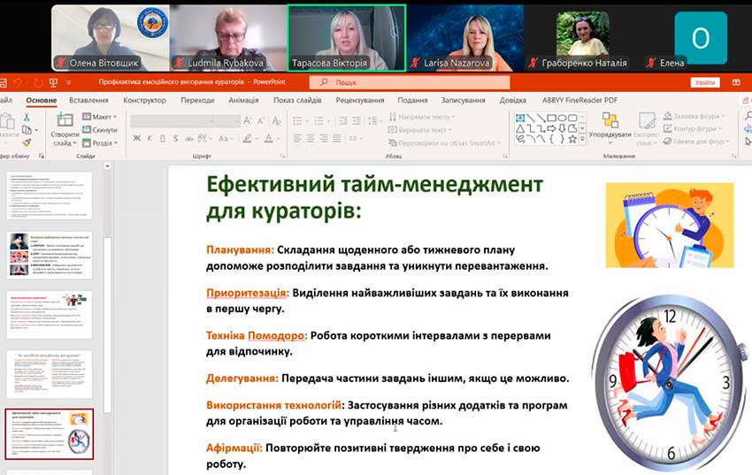This screenshot has height=475, width=752.
Task: Click the clear formatting icon
Action: tap(276, 121)
